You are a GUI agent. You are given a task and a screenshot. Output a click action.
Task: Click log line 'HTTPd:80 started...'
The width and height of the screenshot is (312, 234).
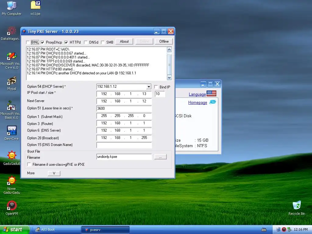tap(51, 69)
